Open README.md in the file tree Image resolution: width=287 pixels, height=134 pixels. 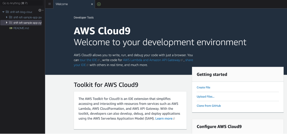click(21, 28)
